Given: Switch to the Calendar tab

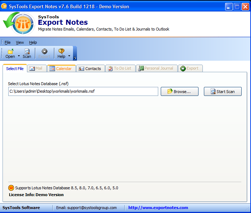Looking at the screenshot, I should click(61, 69).
